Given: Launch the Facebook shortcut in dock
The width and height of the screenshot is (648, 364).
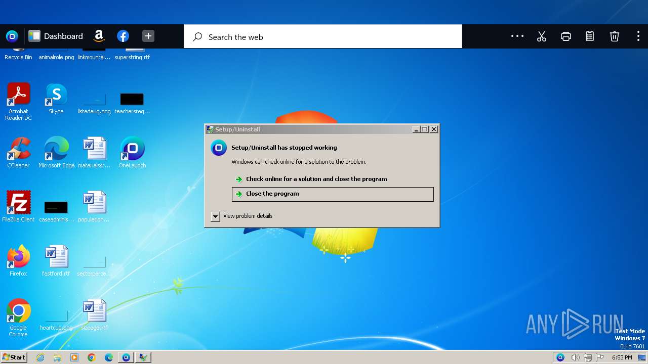Looking at the screenshot, I should click(123, 36).
